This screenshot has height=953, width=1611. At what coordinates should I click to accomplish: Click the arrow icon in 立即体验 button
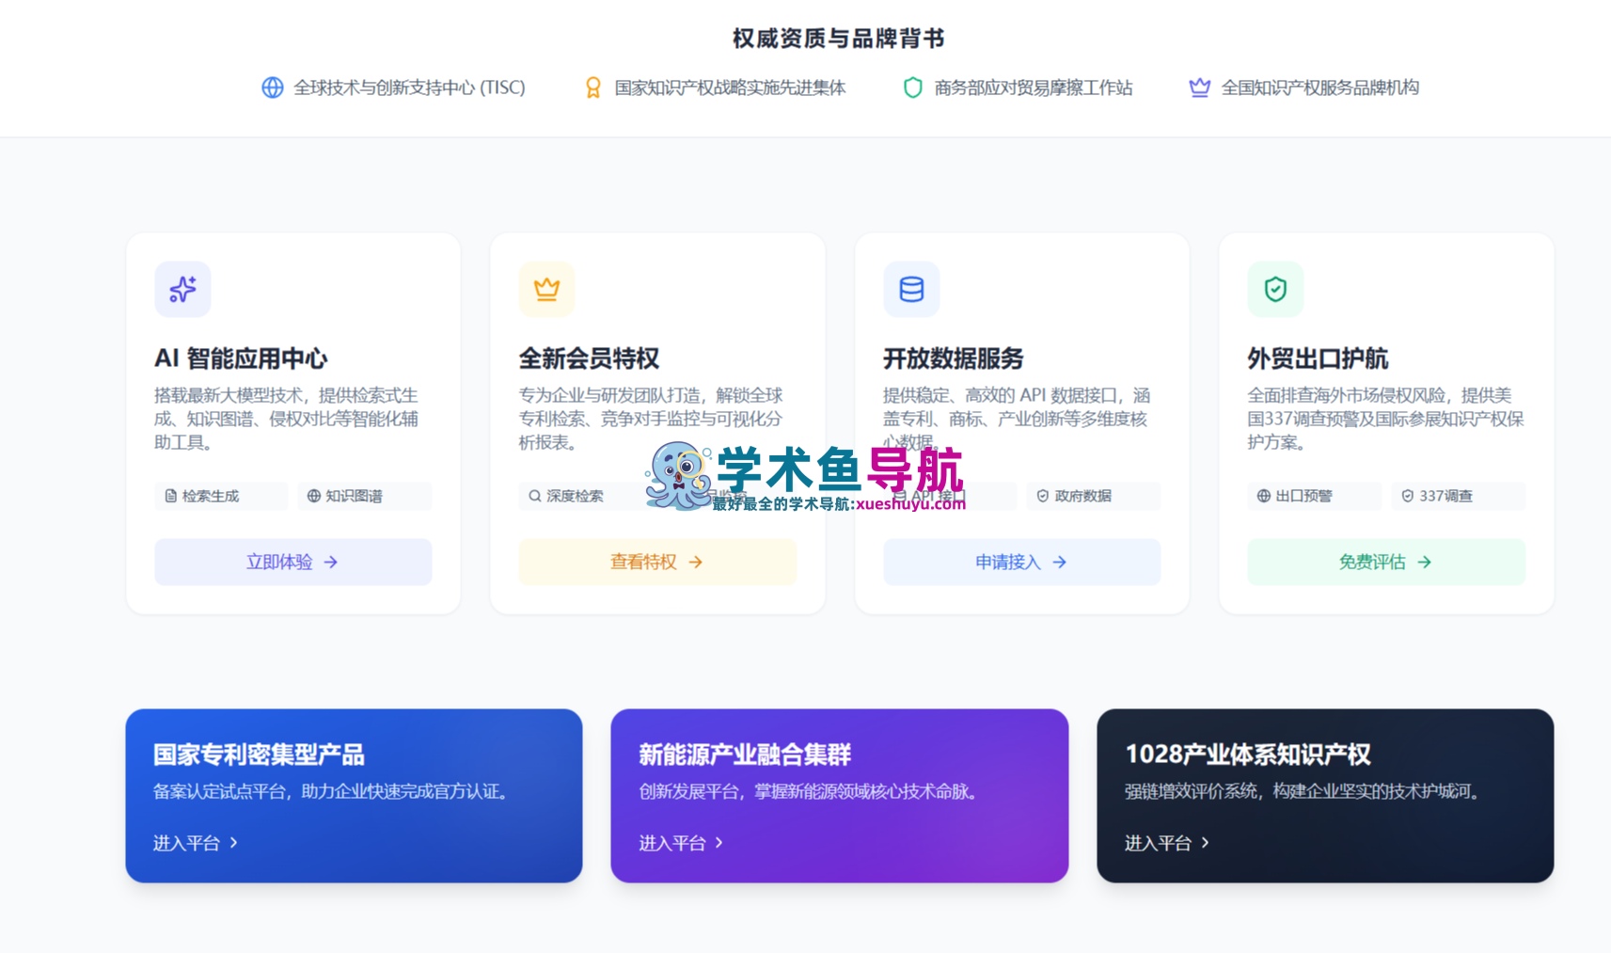(x=331, y=562)
